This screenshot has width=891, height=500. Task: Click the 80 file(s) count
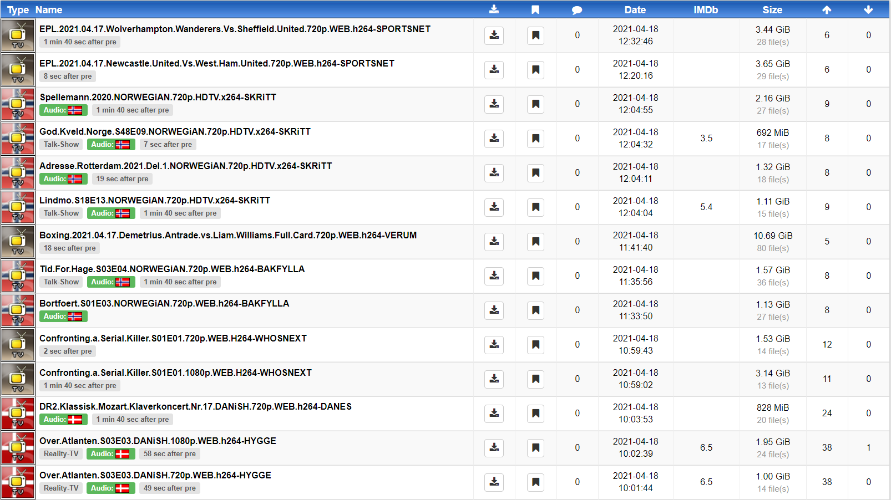pyautogui.click(x=773, y=248)
